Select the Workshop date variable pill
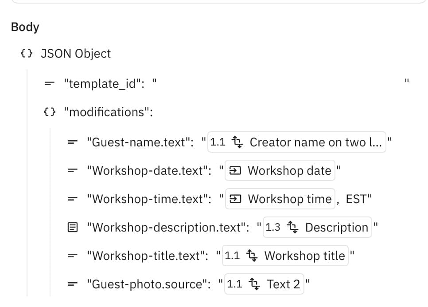428x307 pixels. point(280,171)
